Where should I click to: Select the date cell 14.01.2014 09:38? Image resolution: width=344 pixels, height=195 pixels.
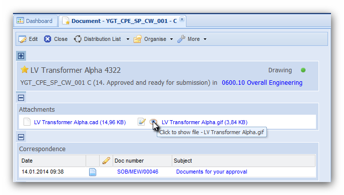point(43,172)
